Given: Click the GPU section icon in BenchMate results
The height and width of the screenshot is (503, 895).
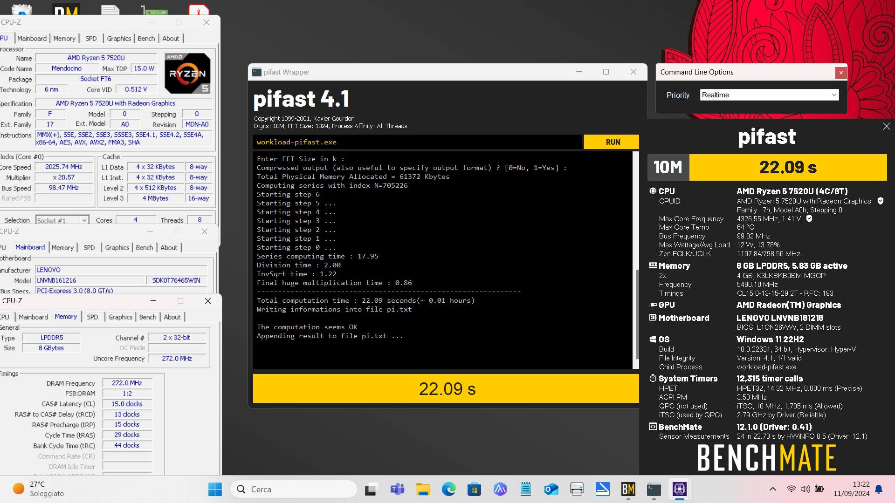Looking at the screenshot, I should pos(653,305).
